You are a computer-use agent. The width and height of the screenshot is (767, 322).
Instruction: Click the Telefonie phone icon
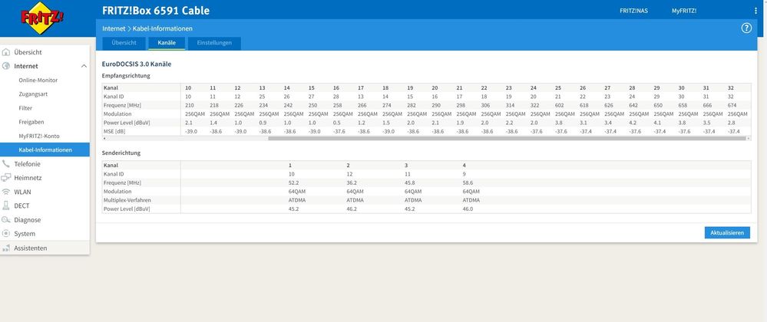point(6,164)
